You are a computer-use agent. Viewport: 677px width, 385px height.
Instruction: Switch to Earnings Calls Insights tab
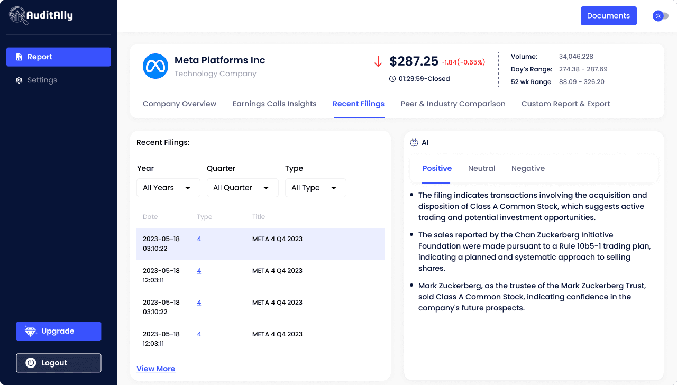(275, 104)
